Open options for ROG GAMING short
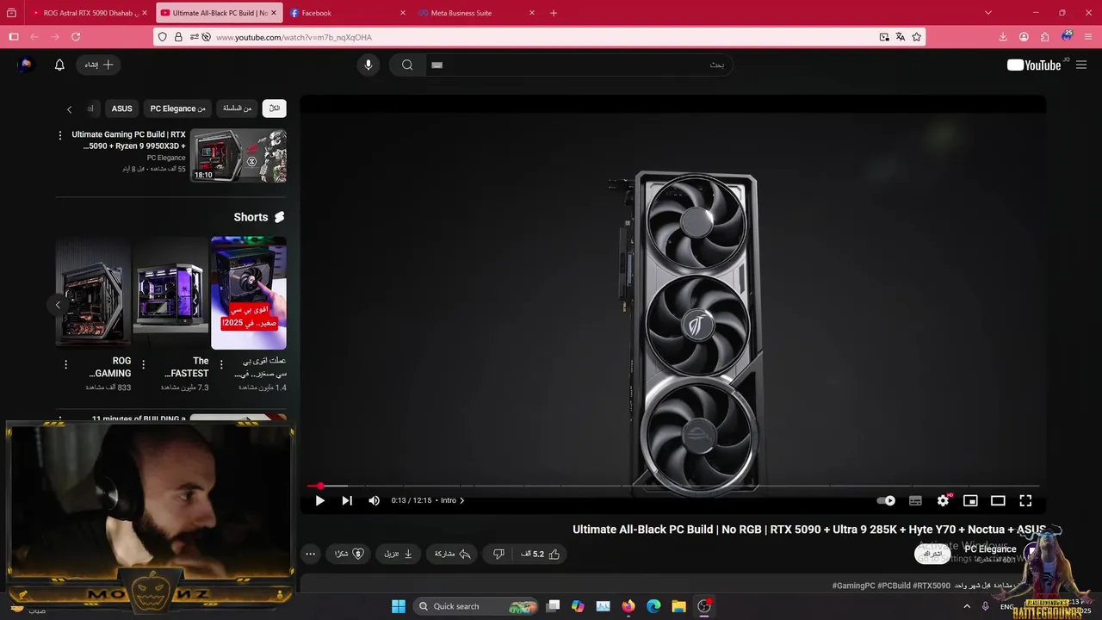The height and width of the screenshot is (620, 1102). click(x=66, y=365)
